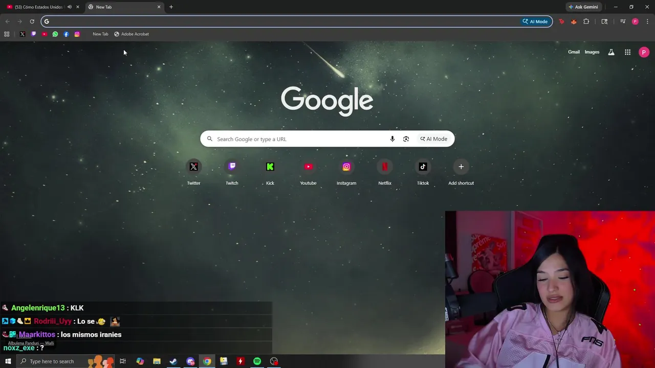This screenshot has height=368, width=655.
Task: Open the red lightning bolt app on the taskbar
Action: [x=241, y=361]
